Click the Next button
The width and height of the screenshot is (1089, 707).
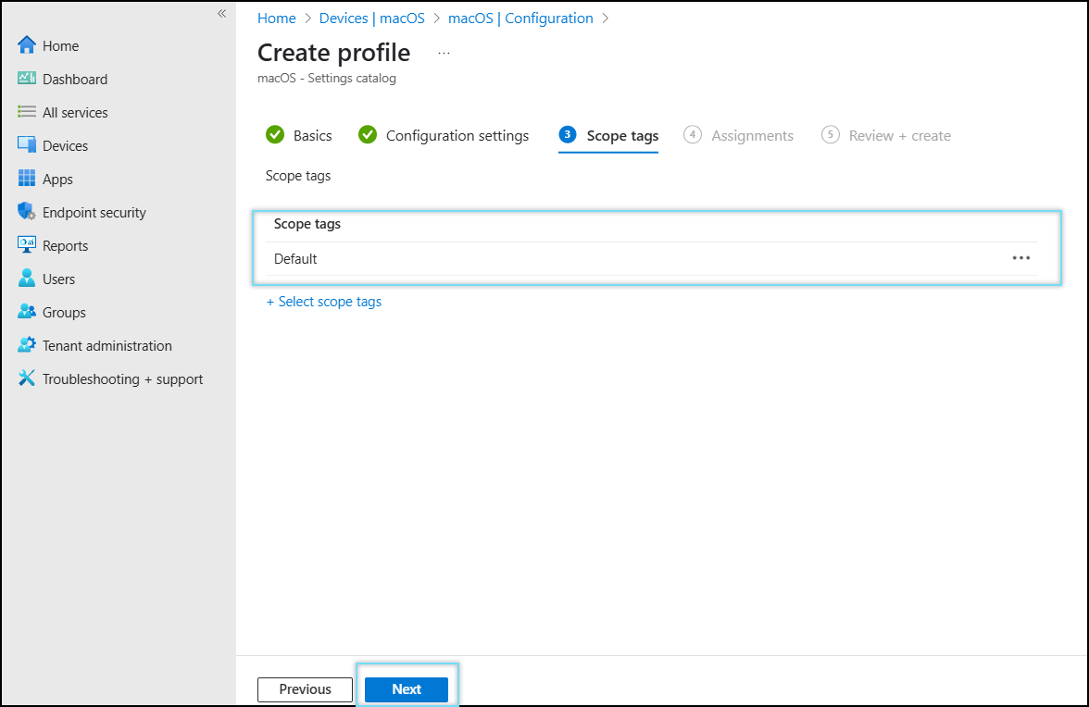[406, 689]
